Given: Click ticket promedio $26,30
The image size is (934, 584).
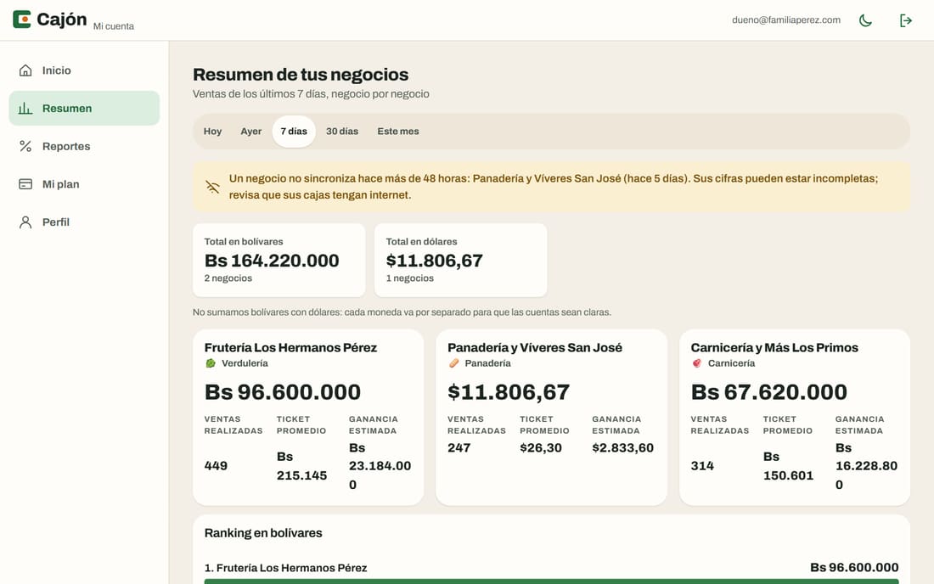Looking at the screenshot, I should pyautogui.click(x=541, y=447).
